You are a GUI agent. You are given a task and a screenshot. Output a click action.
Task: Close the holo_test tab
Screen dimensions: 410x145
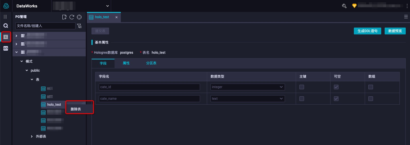click(116, 17)
